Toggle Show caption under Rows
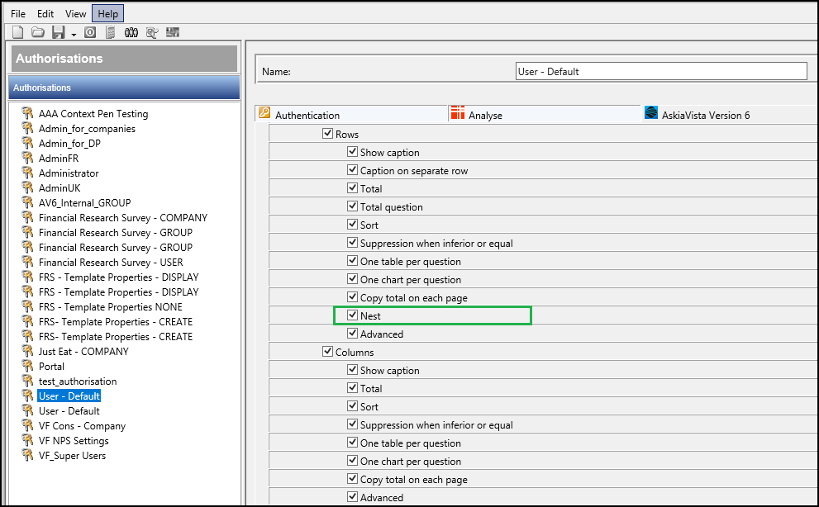 coord(353,152)
